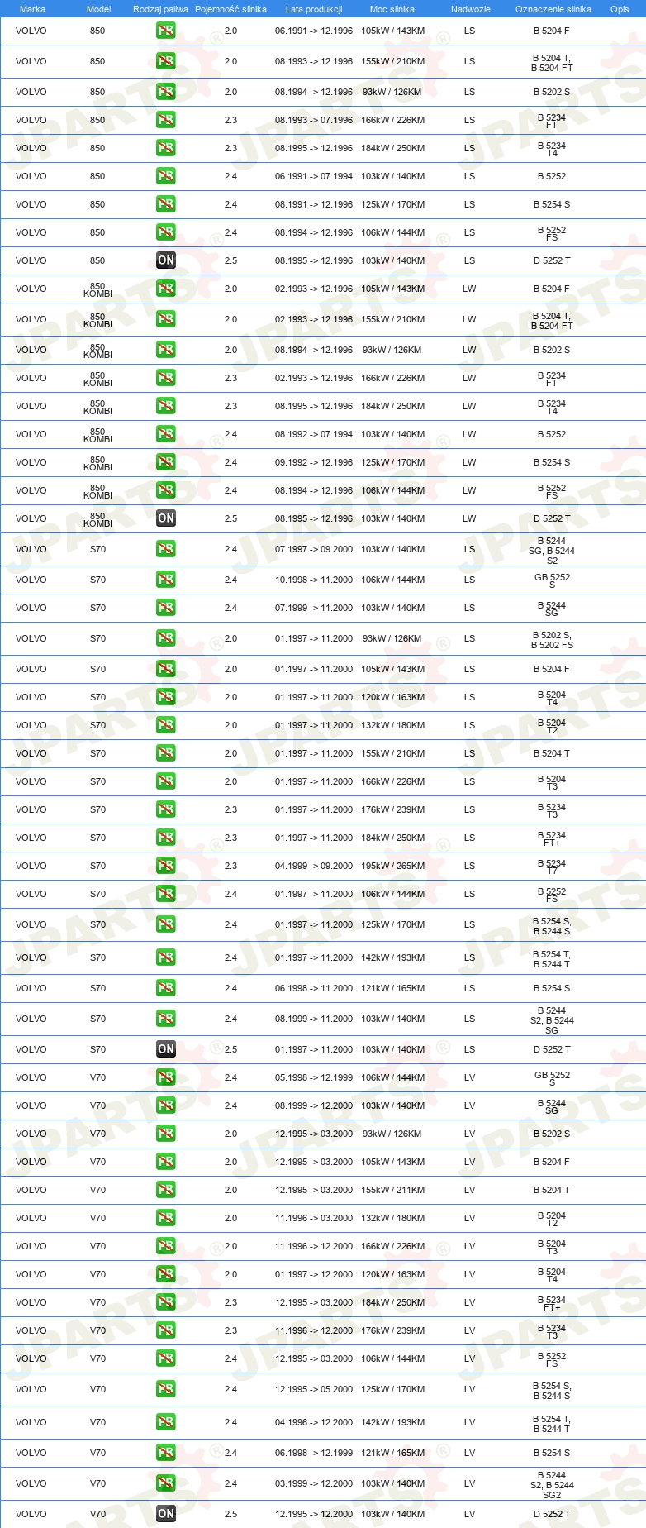646x1528 pixels.
Task: Click petrol icon in 850 KOMBI 125kW / 170KM row
Action: click(166, 462)
